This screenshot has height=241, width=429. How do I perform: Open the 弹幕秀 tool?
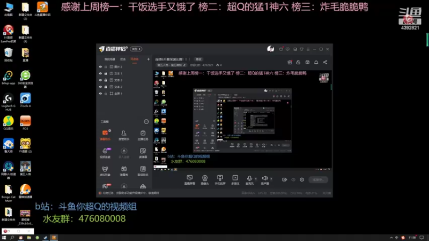[124, 171]
